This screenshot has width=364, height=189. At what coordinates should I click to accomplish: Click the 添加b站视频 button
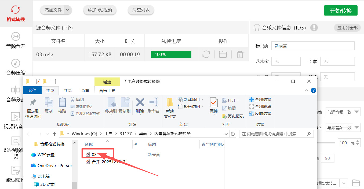click(100, 10)
